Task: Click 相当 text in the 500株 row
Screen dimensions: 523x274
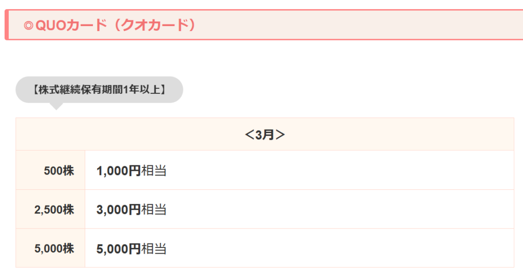Action: click(x=154, y=171)
